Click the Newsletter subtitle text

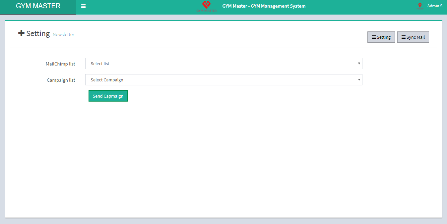click(63, 34)
